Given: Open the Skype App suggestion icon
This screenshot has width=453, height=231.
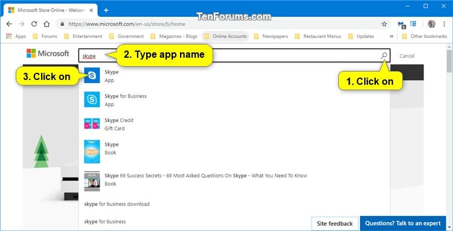Looking at the screenshot, I should pos(92,75).
